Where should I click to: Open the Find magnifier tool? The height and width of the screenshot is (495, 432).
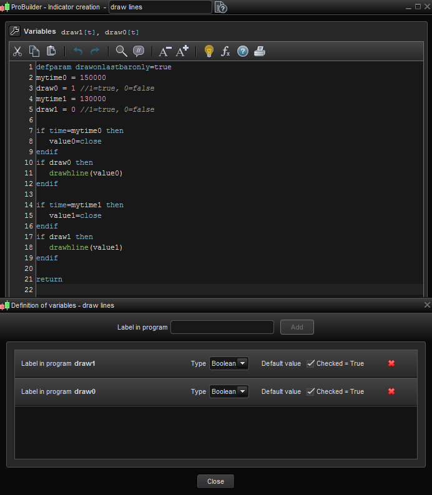tap(121, 51)
